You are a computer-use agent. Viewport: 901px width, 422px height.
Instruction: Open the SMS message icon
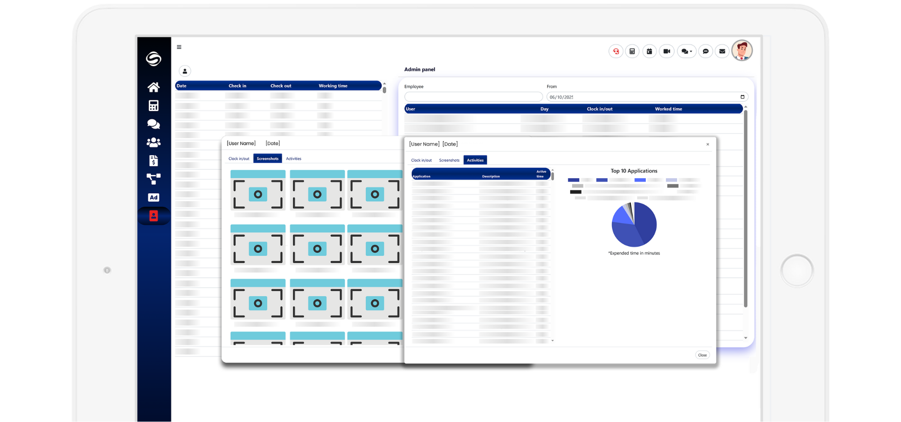[705, 51]
